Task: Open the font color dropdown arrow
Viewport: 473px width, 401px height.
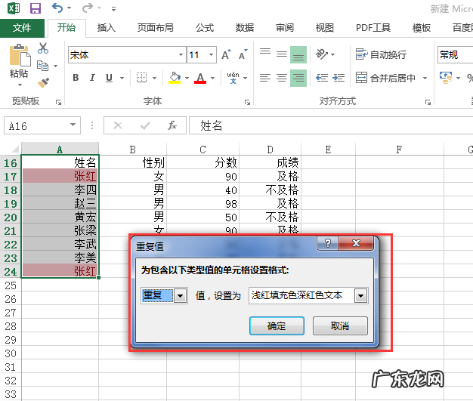Action: tap(212, 78)
